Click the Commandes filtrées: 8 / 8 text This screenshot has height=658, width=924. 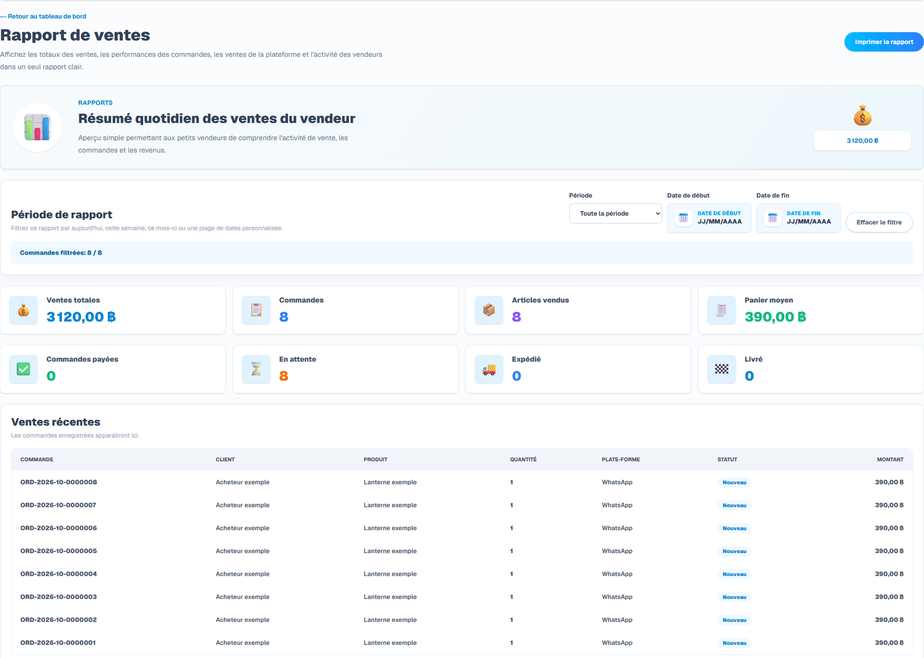(x=61, y=253)
